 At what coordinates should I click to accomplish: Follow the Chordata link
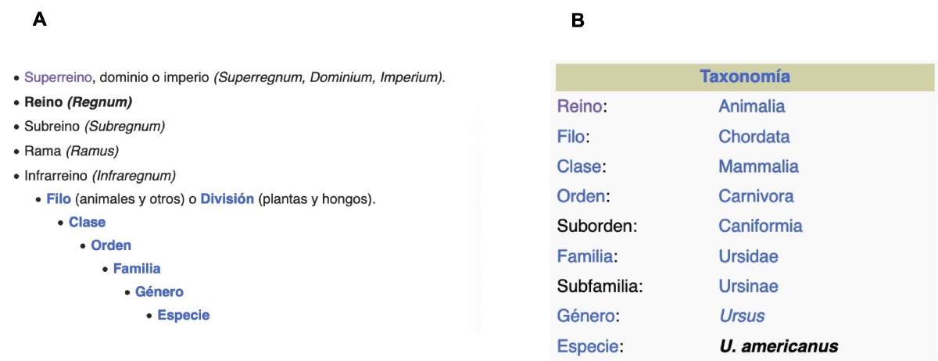(x=754, y=137)
